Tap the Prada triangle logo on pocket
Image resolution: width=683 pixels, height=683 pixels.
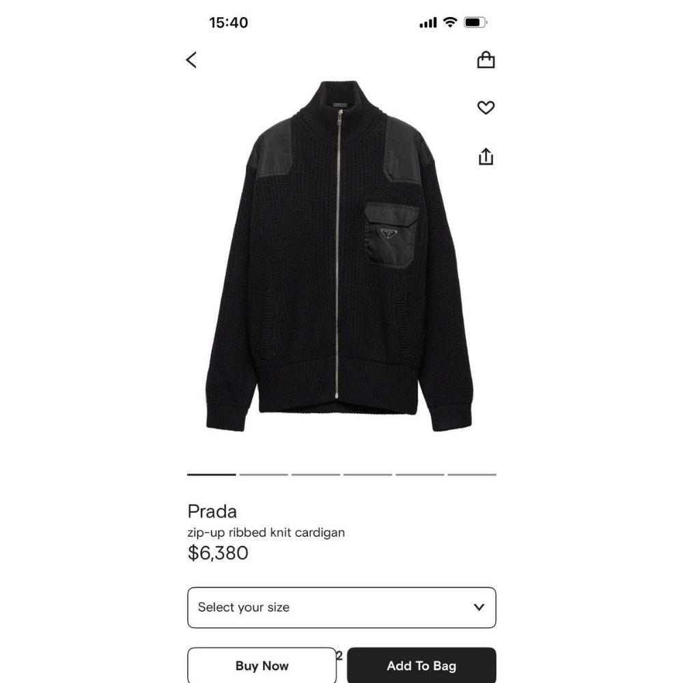click(389, 234)
